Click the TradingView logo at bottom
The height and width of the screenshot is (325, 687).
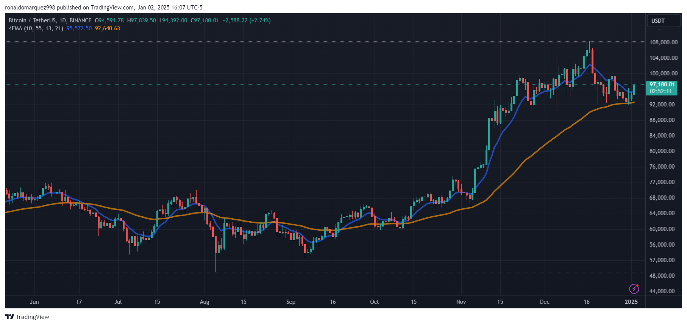[x=27, y=317]
